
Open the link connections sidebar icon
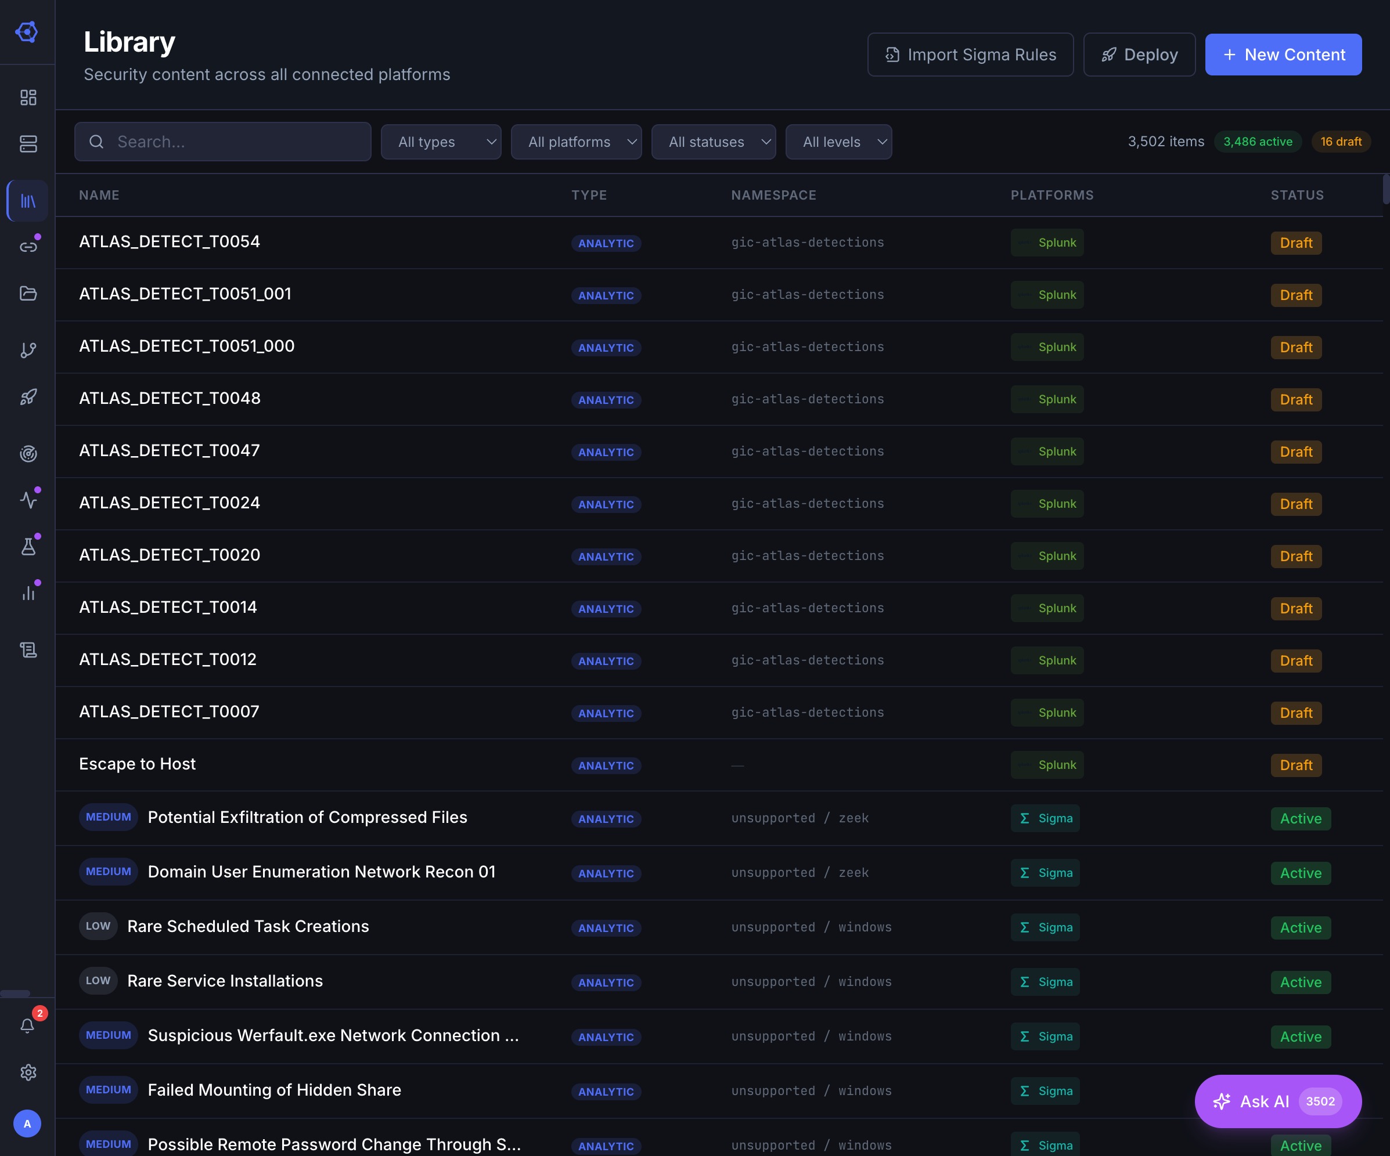[28, 247]
